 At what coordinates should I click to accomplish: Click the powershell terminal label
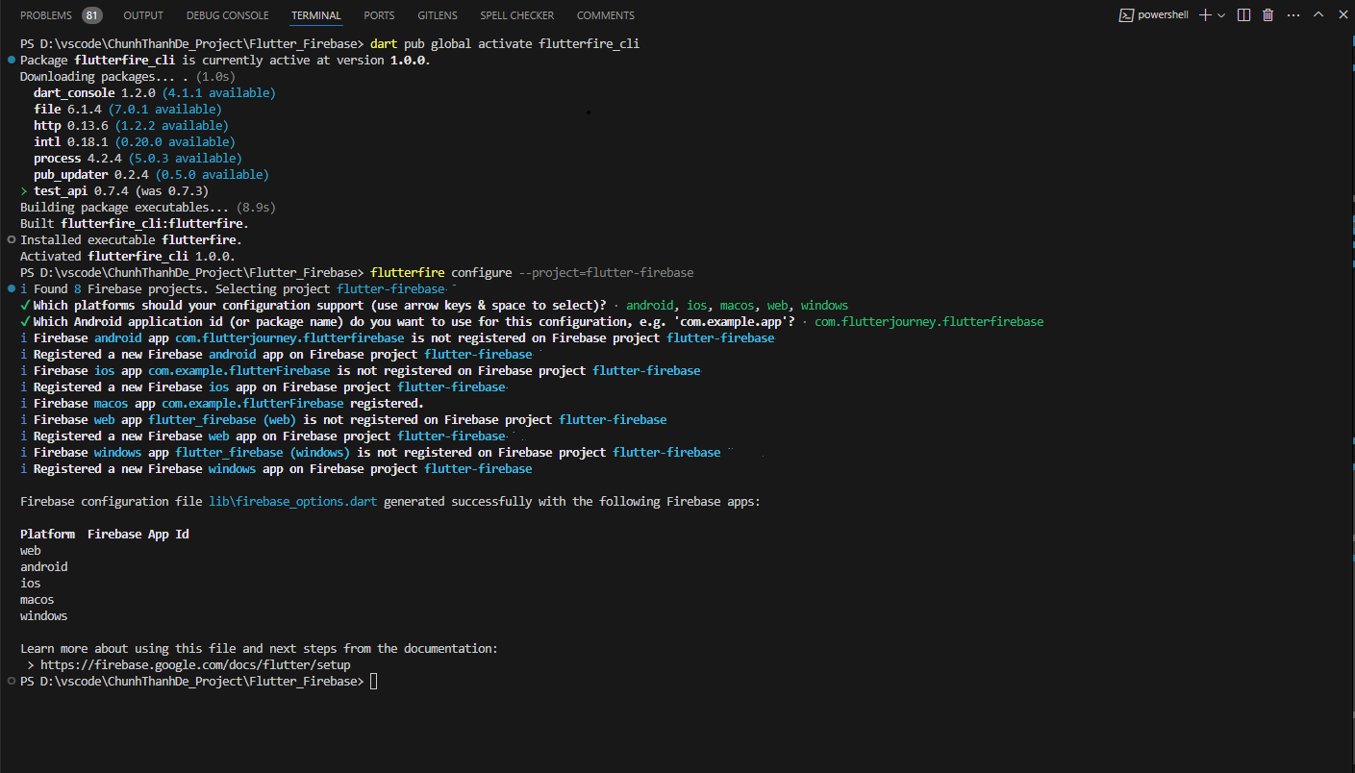tap(1154, 15)
